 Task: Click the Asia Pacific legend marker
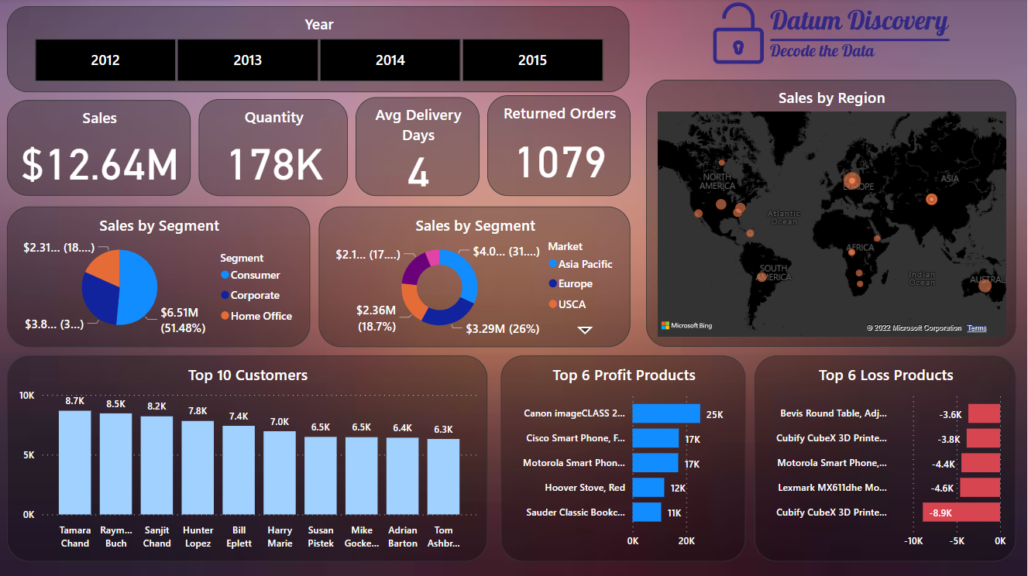552,265
